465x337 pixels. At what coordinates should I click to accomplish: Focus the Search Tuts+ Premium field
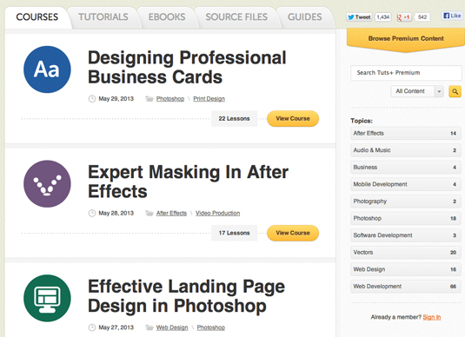click(406, 73)
